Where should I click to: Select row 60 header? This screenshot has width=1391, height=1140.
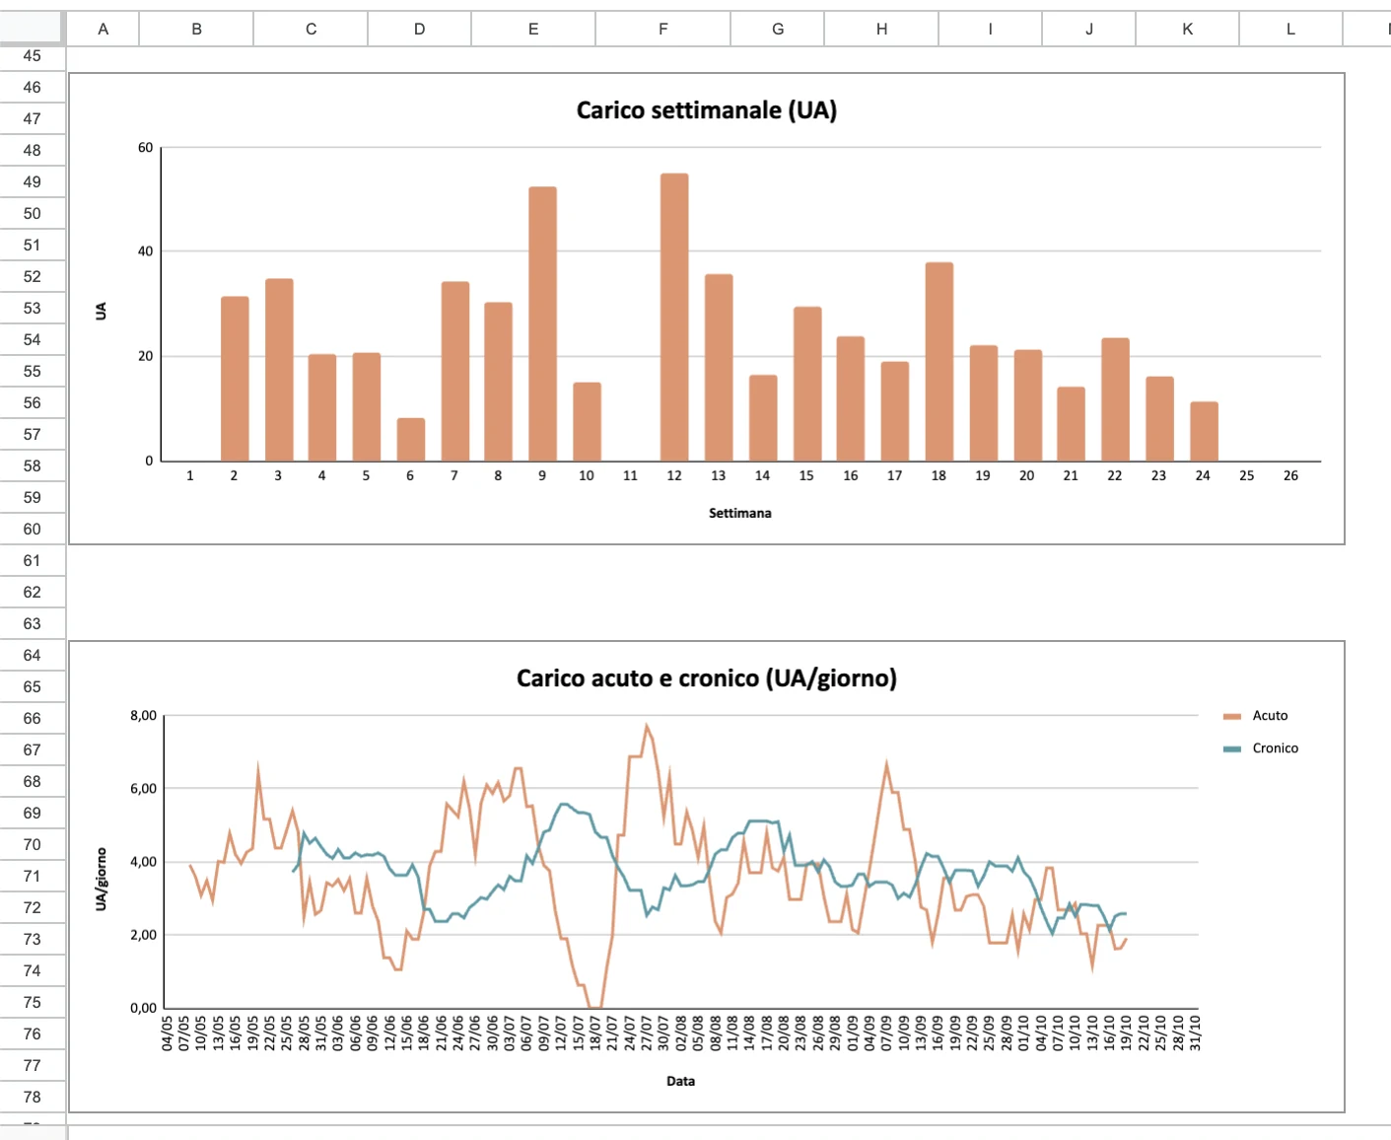(x=33, y=529)
